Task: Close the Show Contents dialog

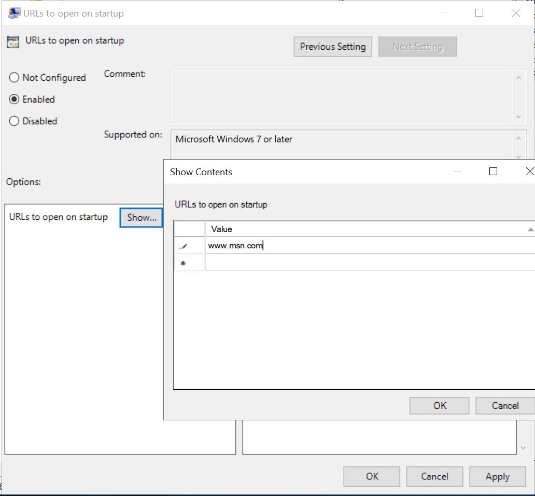Action: [529, 172]
